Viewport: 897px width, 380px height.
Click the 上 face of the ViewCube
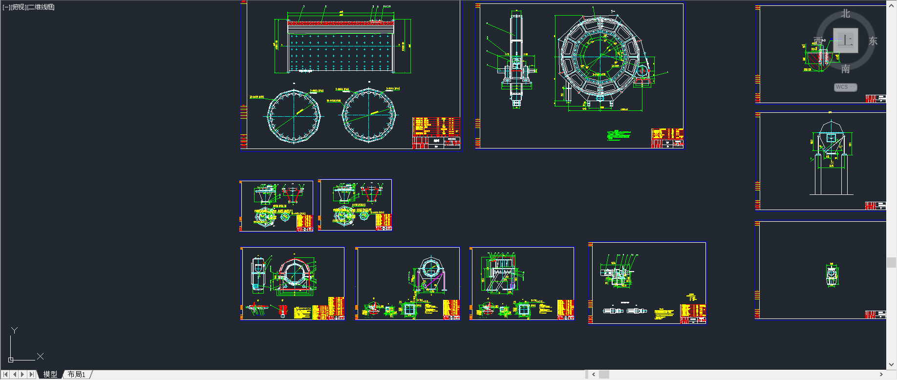coord(846,41)
